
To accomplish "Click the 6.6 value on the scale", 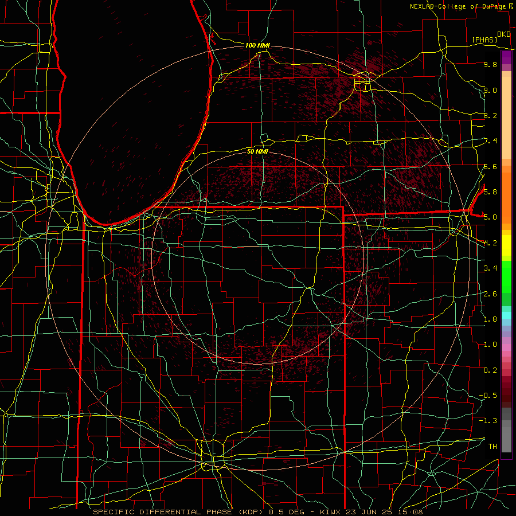I will click(490, 167).
